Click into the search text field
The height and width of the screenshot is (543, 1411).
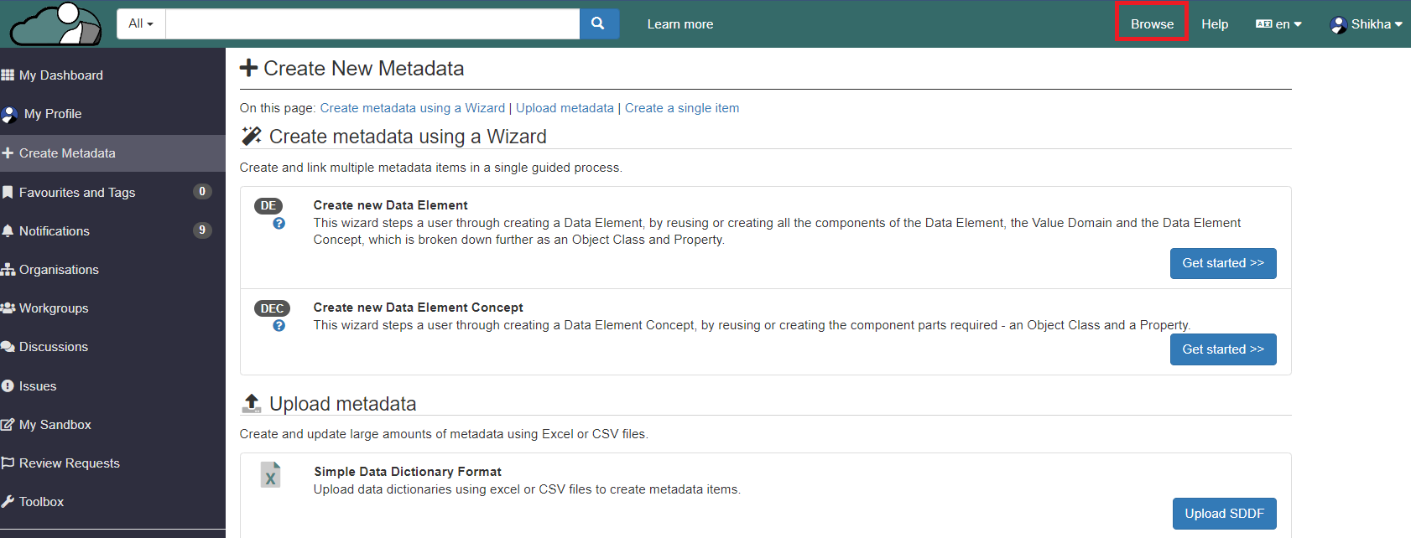click(372, 24)
